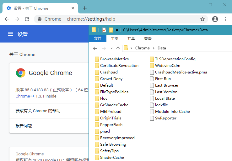Click the Explorer properties checkmark icon
The image size is (232, 161).
point(104,30)
